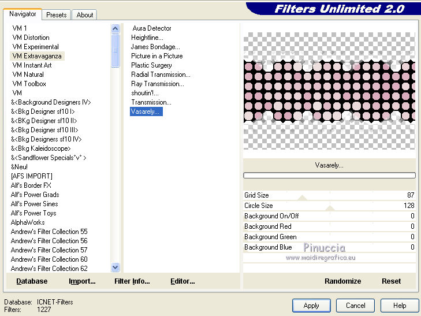Select VM Distortion category
Screen dimensions: 421x316
[x=31, y=38]
